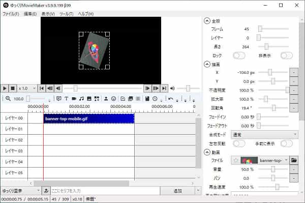Viewport: 305px width, 203px height.
Task: Collapse the 描画 section chevron
Action: pos(207,64)
